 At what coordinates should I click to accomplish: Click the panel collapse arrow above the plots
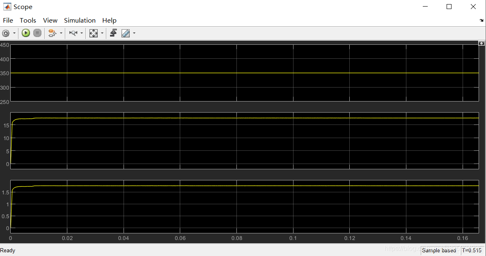pos(481,43)
